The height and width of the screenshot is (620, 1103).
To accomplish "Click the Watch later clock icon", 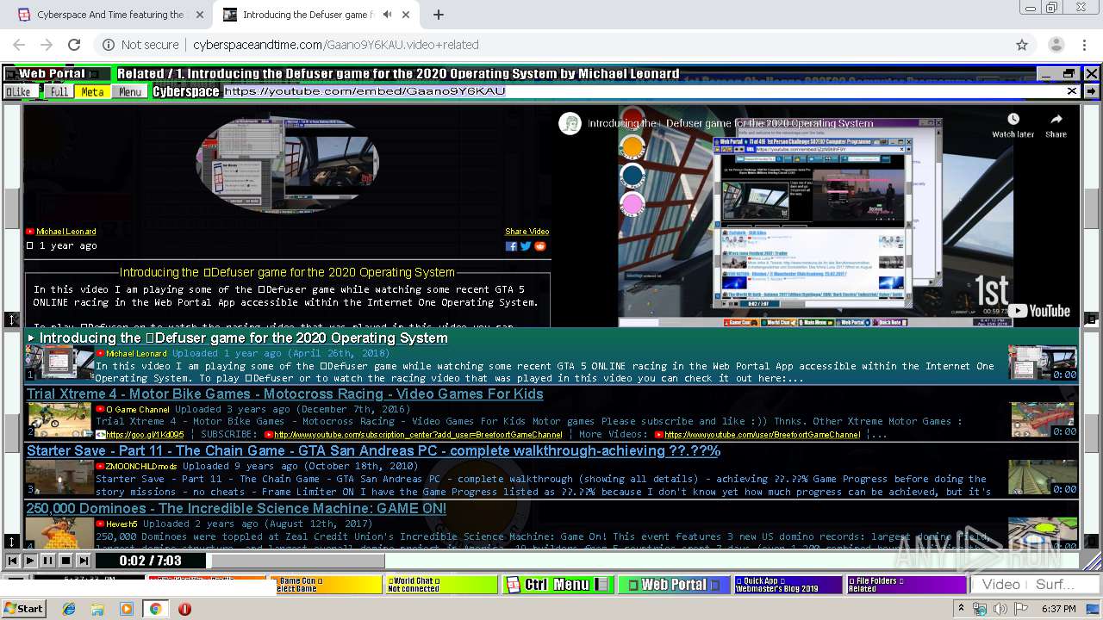I will 1013,120.
